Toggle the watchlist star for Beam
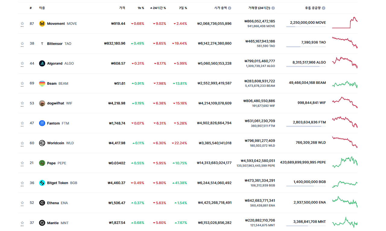Screen dimensions: 386x231 [22, 83]
